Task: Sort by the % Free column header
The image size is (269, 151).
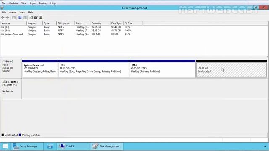Action: coord(133,23)
